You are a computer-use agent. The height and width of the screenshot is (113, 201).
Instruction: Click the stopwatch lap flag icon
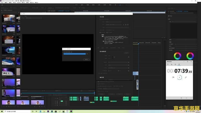(173, 77)
